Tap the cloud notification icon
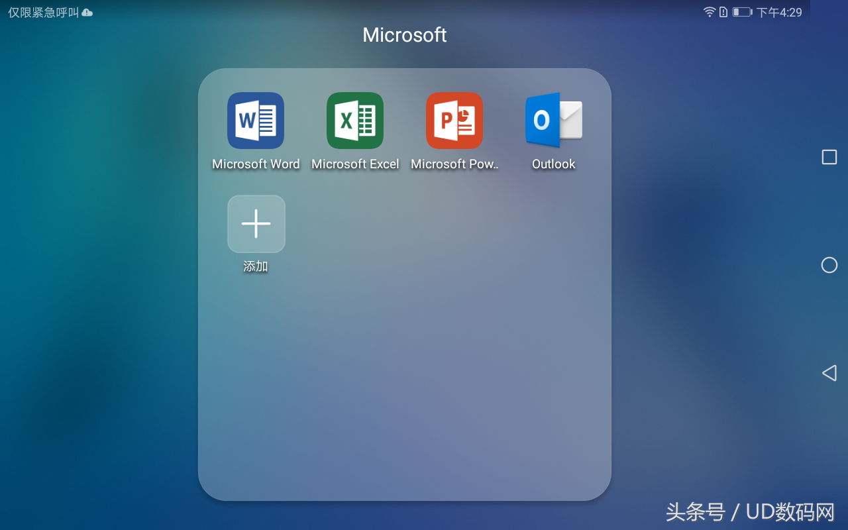Viewport: 848px width, 530px height. (x=87, y=13)
